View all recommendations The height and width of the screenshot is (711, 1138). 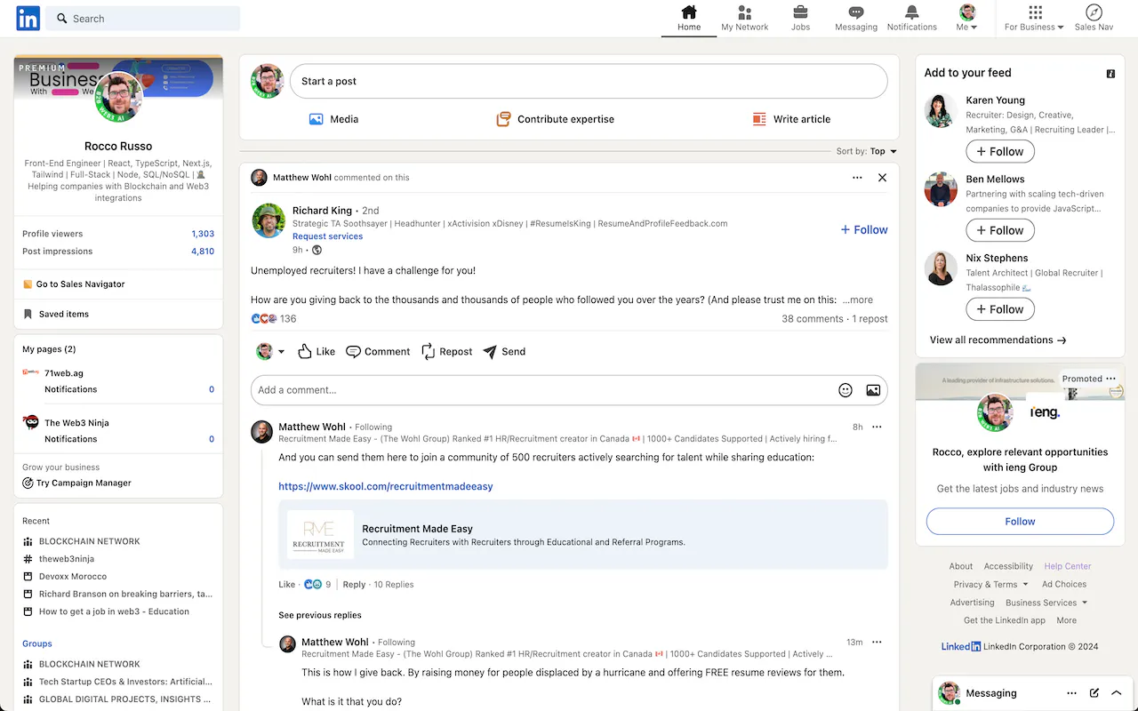998,340
